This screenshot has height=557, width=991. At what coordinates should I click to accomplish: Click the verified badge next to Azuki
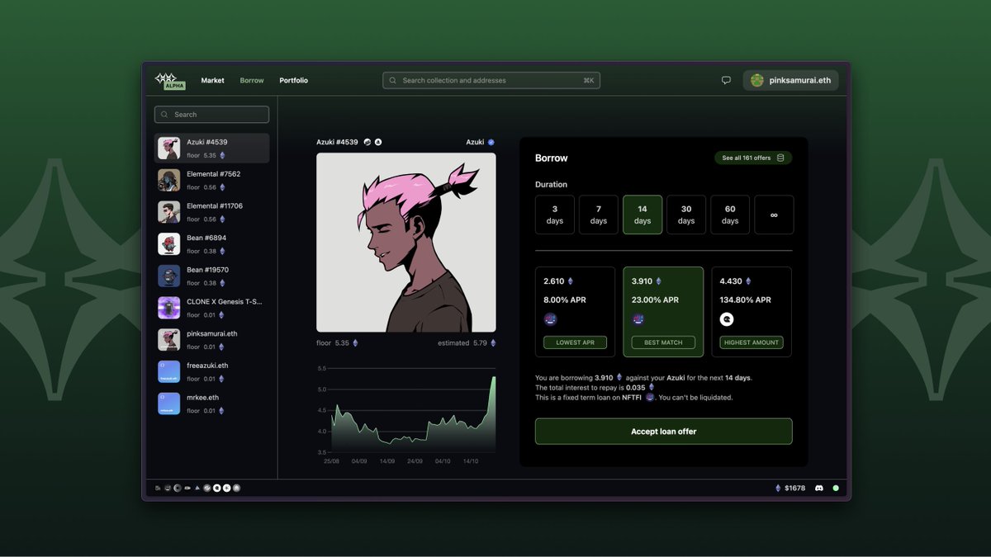click(x=491, y=142)
